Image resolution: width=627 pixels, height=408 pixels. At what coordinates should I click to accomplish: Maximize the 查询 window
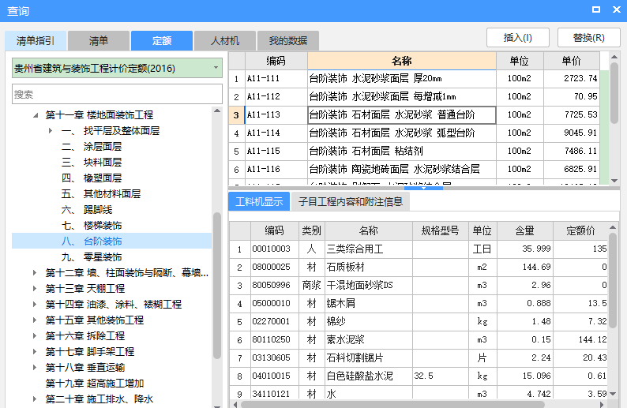pos(596,9)
